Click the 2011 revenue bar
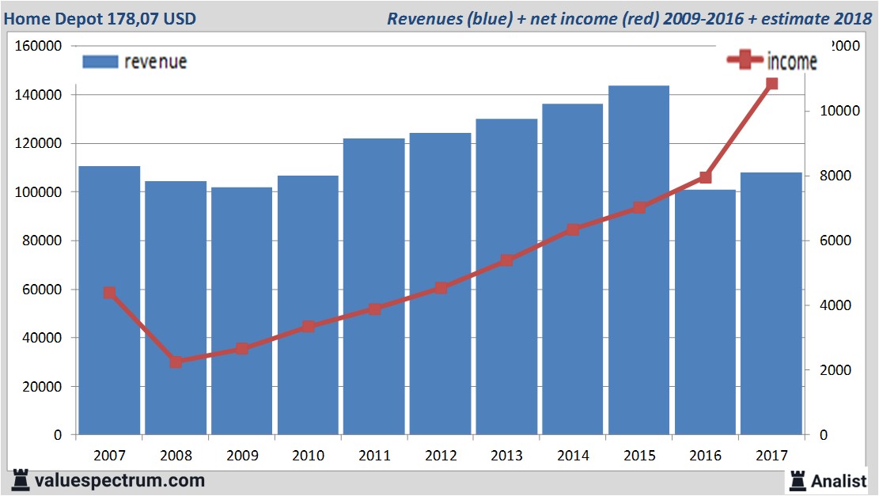The width and height of the screenshot is (879, 496). pyautogui.click(x=374, y=286)
